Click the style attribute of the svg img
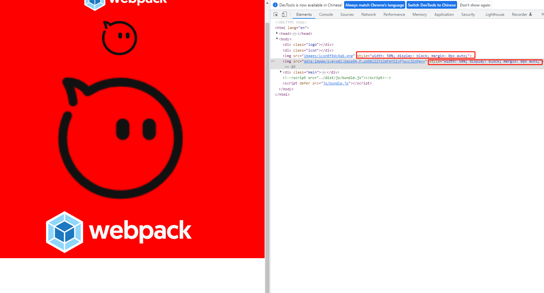Screen dimensions: 544x293 (485, 61)
